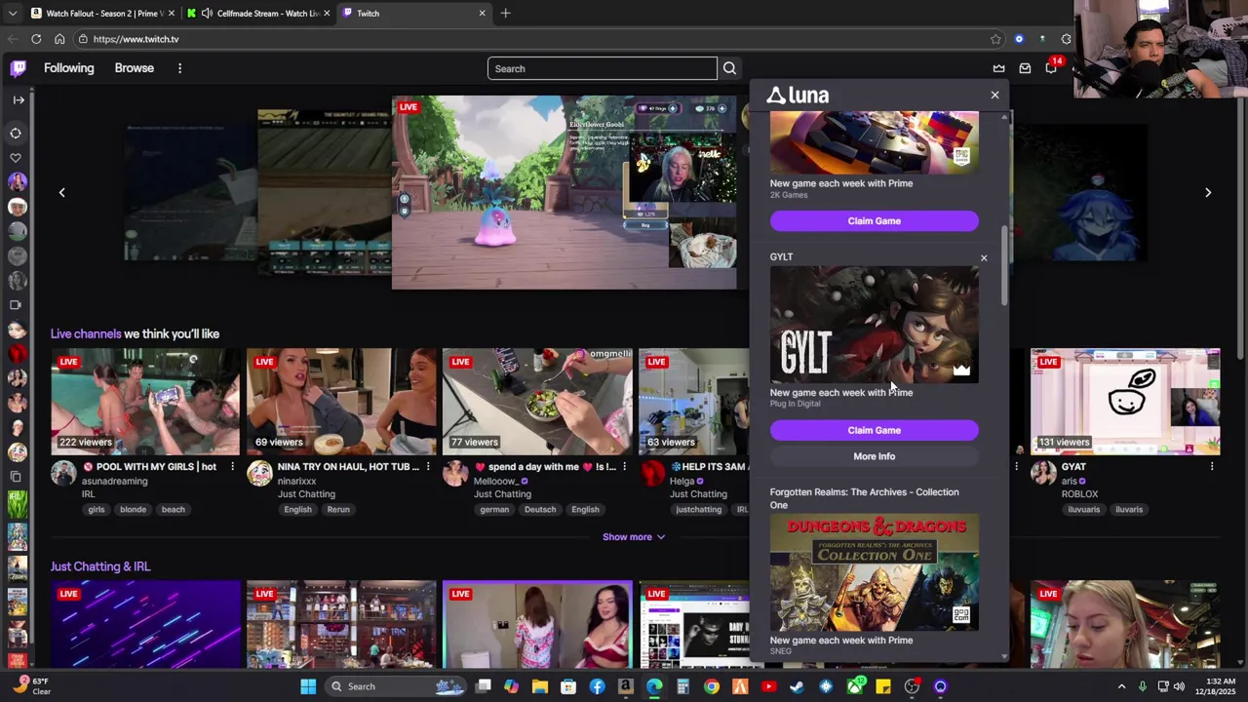Open the heart icon in the sidebar
This screenshot has width=1248, height=702.
click(x=16, y=157)
